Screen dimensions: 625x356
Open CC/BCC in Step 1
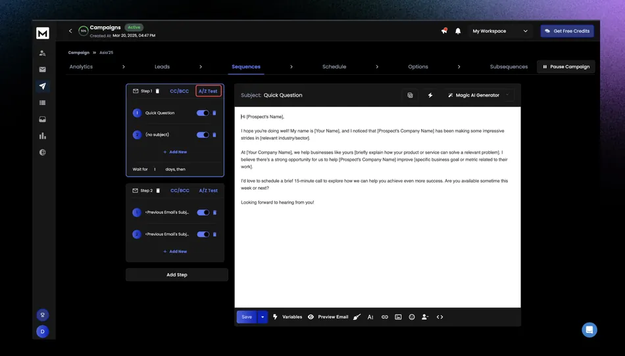click(x=180, y=91)
